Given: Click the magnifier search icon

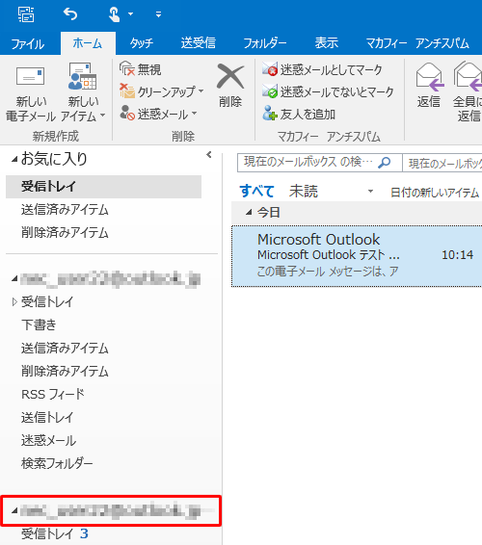Looking at the screenshot, I should pyautogui.click(x=385, y=162).
